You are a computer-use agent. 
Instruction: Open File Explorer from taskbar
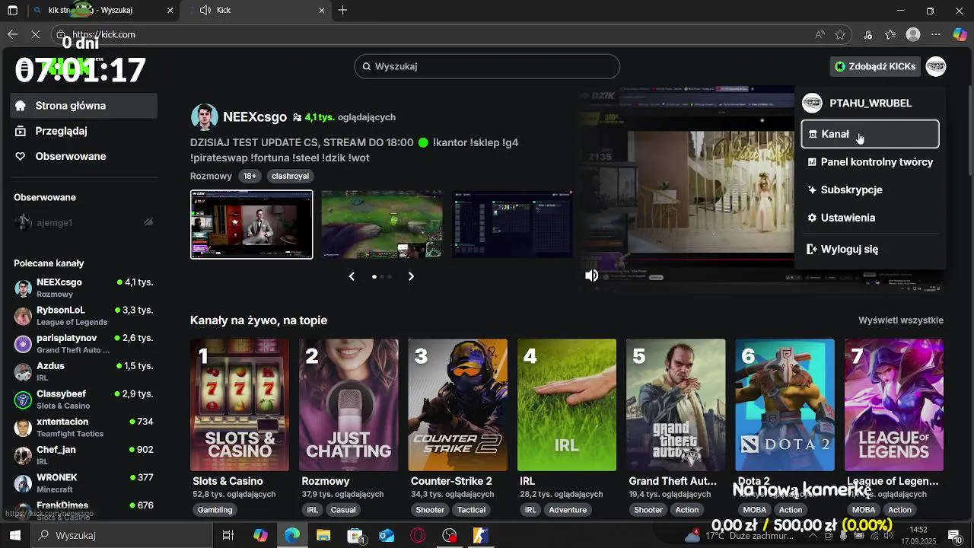[323, 535]
